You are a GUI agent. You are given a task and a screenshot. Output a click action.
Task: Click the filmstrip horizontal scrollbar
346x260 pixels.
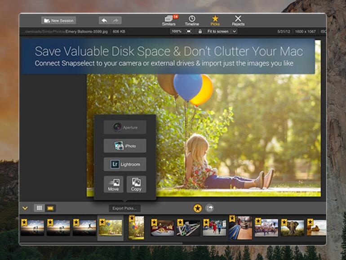click(x=102, y=243)
